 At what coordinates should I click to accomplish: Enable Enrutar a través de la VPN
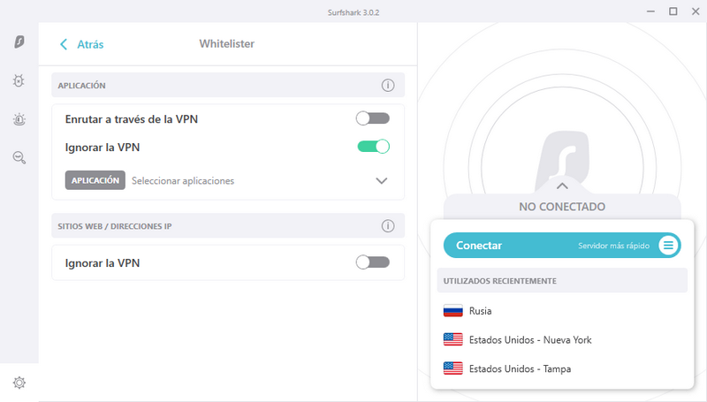coord(373,118)
